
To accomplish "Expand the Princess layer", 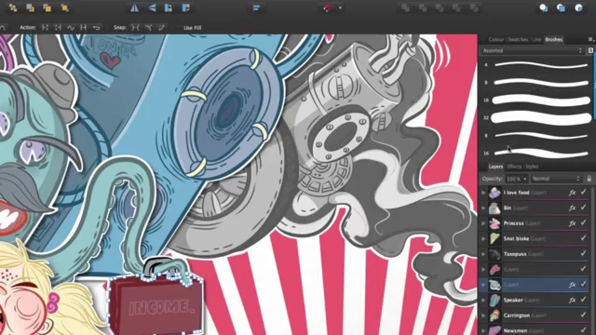I will coord(483,223).
